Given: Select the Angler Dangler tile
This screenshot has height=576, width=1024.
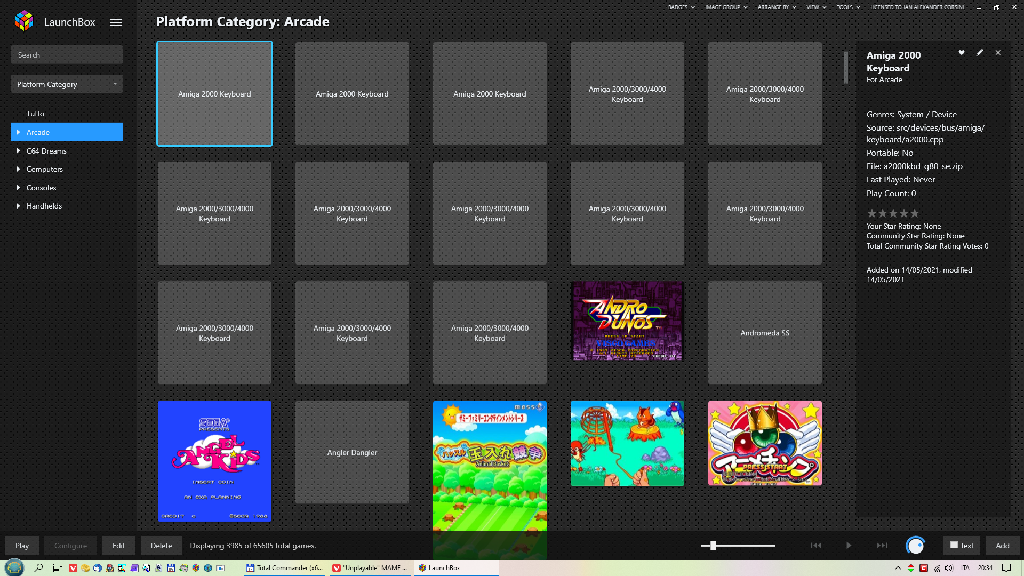Looking at the screenshot, I should pyautogui.click(x=352, y=452).
